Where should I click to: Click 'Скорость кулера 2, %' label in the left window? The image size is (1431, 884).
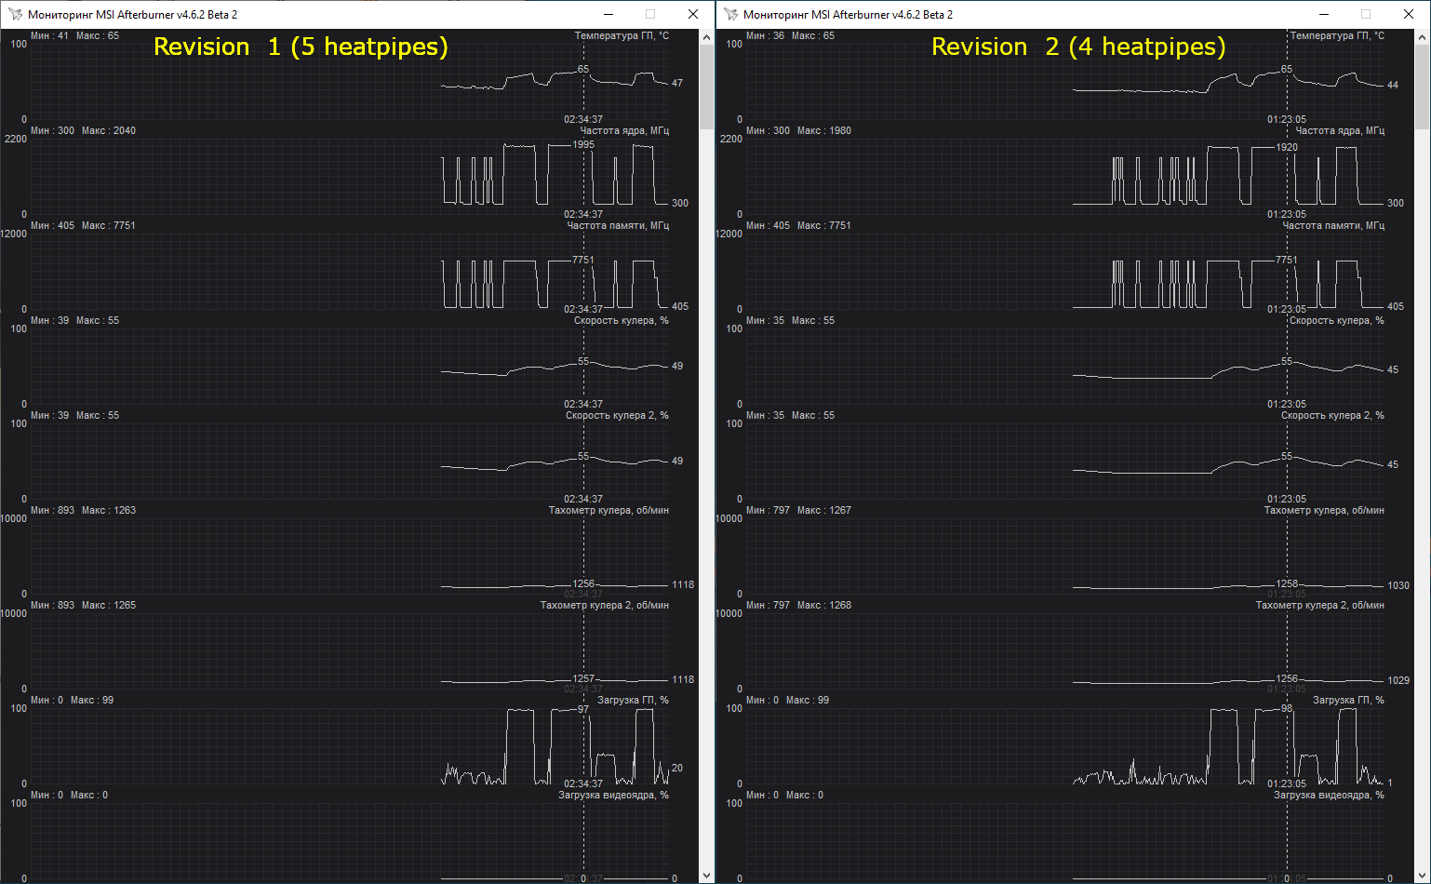[617, 415]
